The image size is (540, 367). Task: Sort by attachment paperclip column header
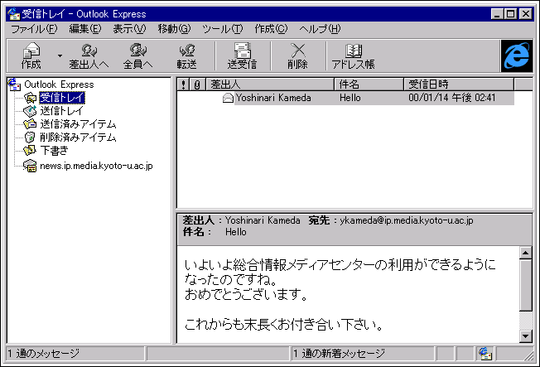pyautogui.click(x=198, y=85)
